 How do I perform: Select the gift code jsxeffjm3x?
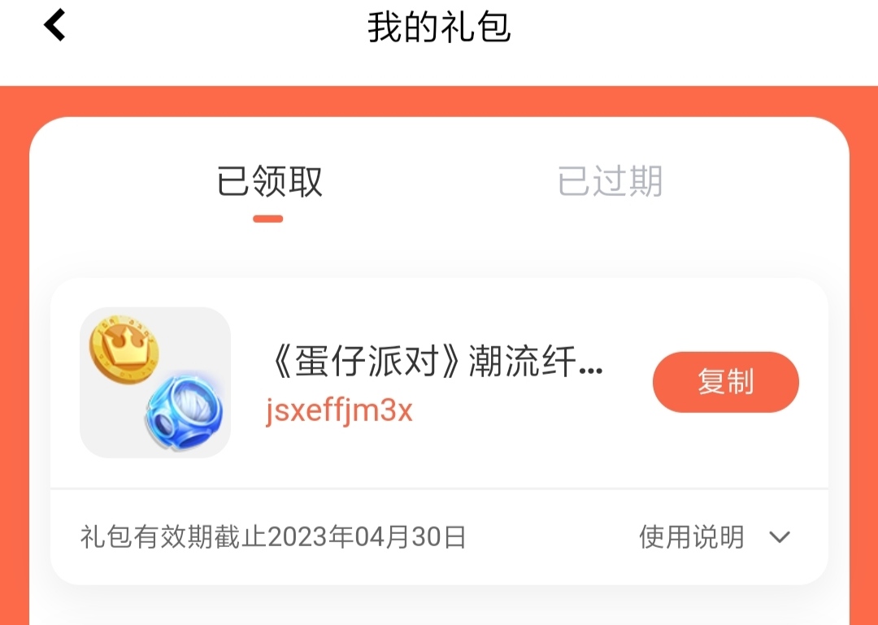coord(339,410)
